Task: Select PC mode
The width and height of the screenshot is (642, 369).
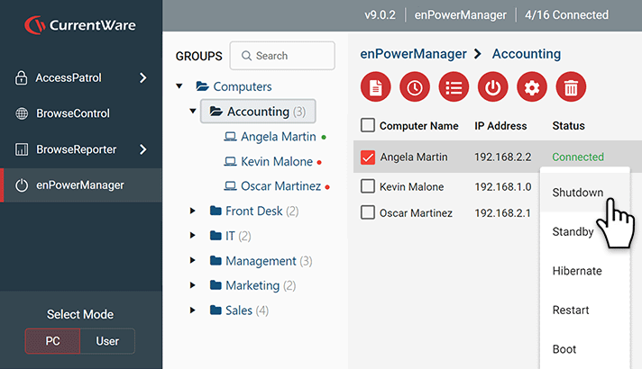Action: 52,341
